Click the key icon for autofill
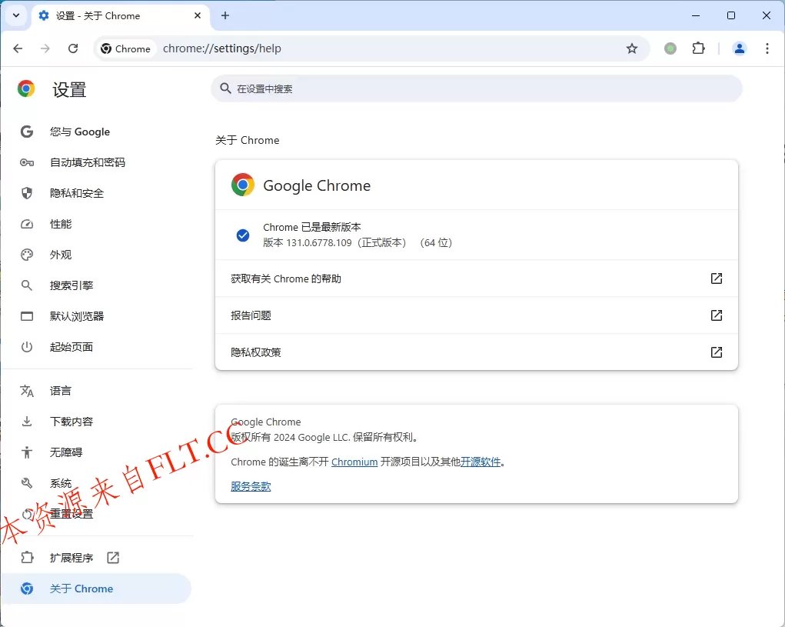 point(27,162)
